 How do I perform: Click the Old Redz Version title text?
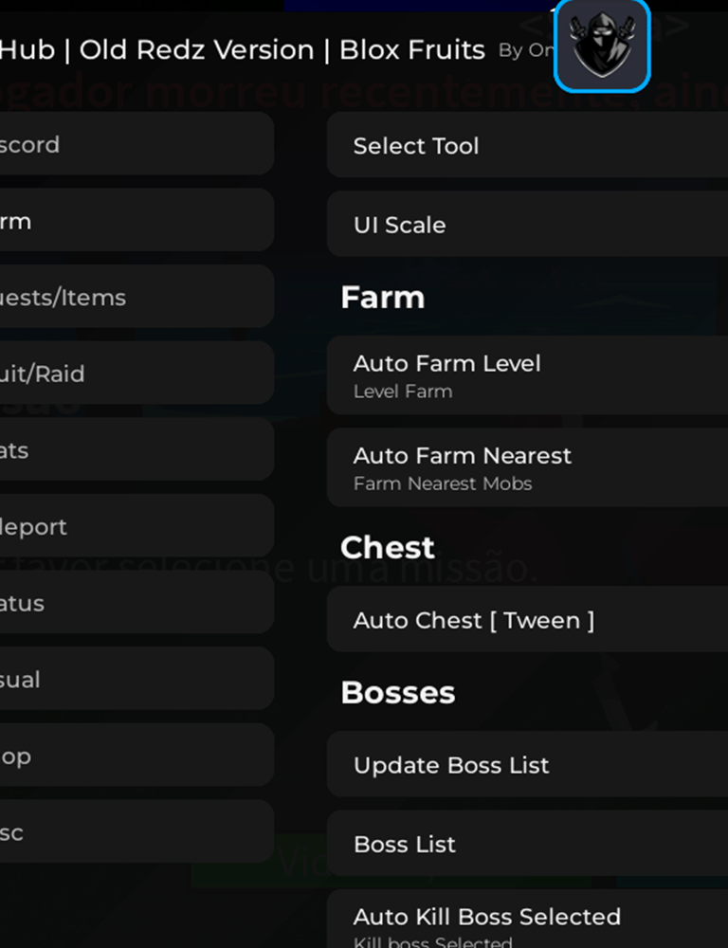(196, 50)
